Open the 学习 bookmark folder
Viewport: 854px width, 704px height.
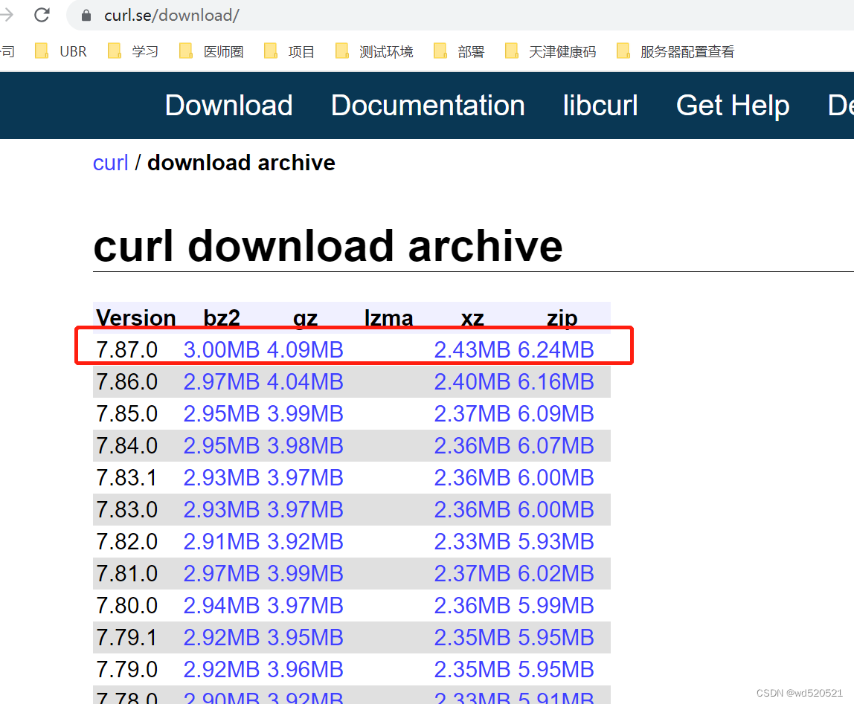133,51
